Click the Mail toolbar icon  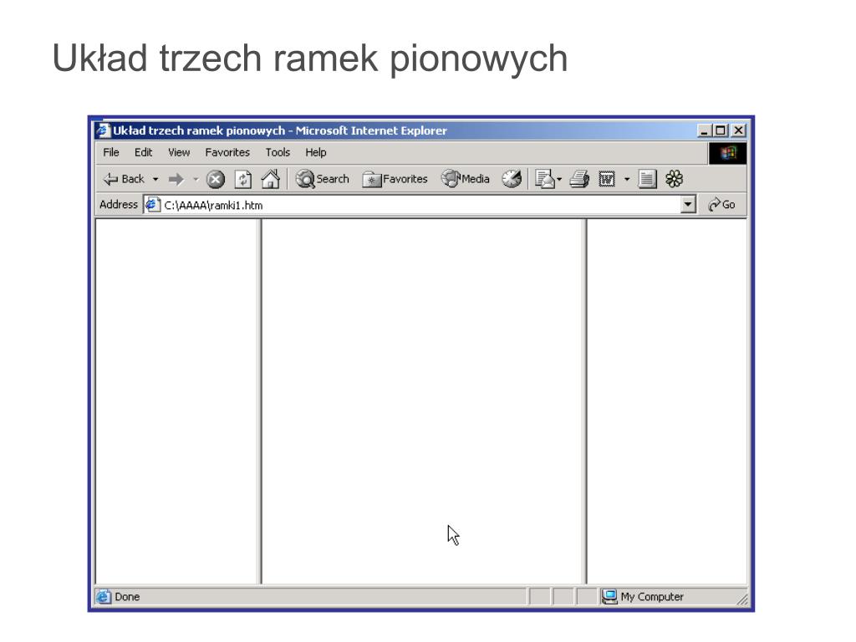point(544,179)
